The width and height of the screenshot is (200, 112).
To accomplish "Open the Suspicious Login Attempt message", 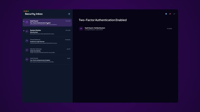I will click(x=47, y=41).
